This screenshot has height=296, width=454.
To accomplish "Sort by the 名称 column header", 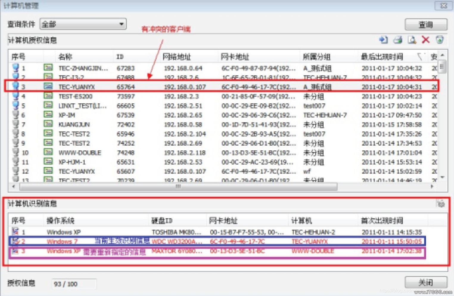I will point(84,57).
